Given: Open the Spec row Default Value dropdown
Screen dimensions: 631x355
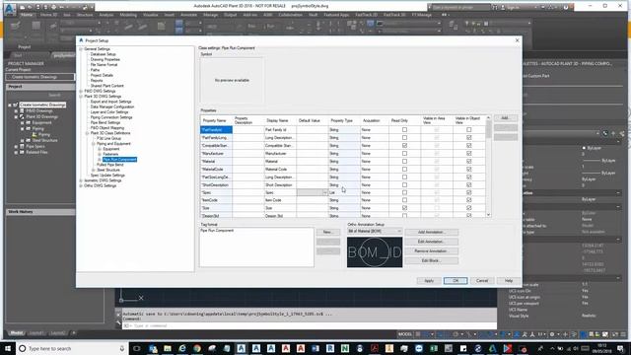Looking at the screenshot, I should 324,193.
